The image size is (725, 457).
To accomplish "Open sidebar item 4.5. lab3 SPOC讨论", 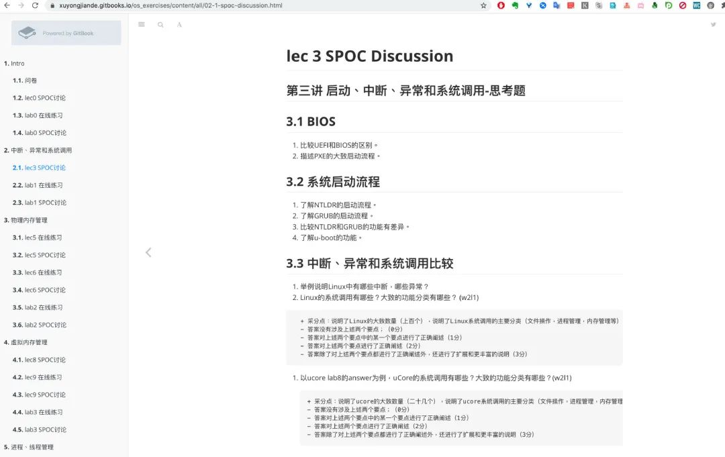I will pos(40,429).
